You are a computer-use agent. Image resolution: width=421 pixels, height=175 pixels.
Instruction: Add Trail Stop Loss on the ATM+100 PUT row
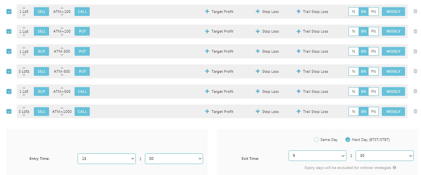312,31
